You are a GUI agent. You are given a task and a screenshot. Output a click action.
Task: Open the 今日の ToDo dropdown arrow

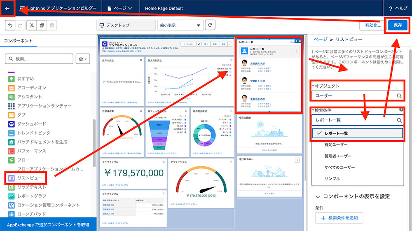point(297,160)
